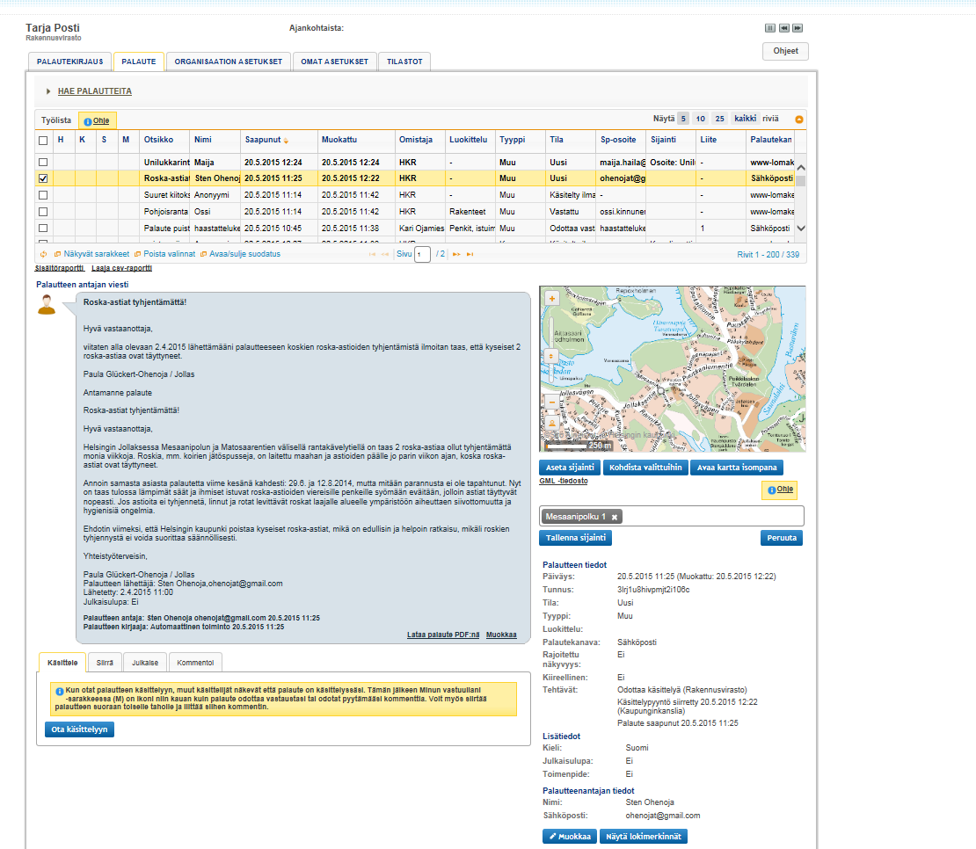Jump to the last page of results

[x=470, y=254]
